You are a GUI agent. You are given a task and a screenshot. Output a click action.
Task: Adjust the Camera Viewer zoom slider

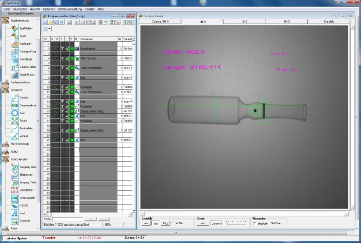click(x=237, y=223)
